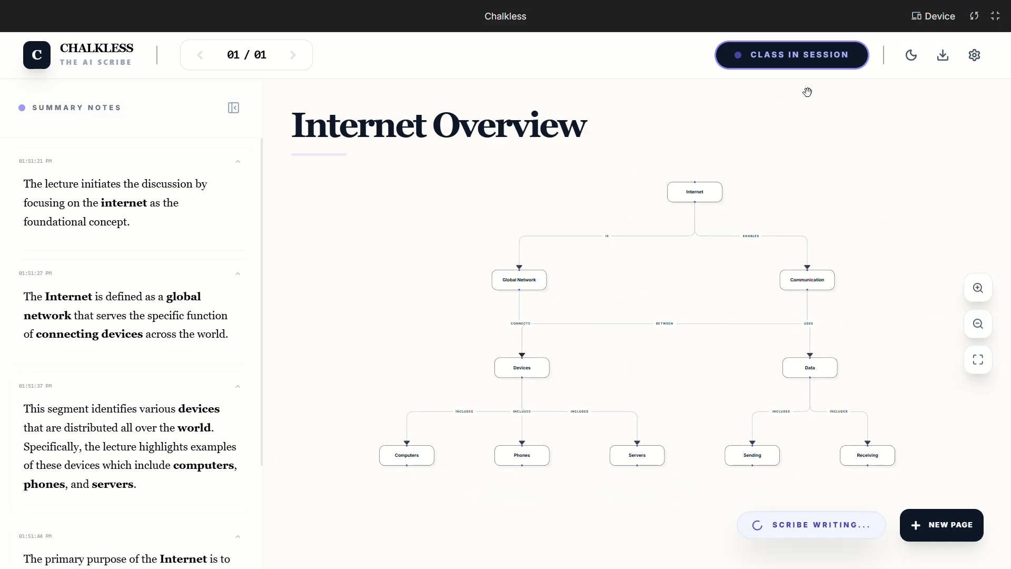
Task: Click the download notes icon
Action: click(943, 55)
